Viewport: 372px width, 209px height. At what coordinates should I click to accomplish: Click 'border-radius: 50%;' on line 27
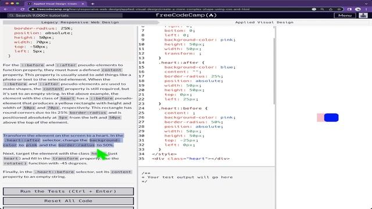point(194,122)
